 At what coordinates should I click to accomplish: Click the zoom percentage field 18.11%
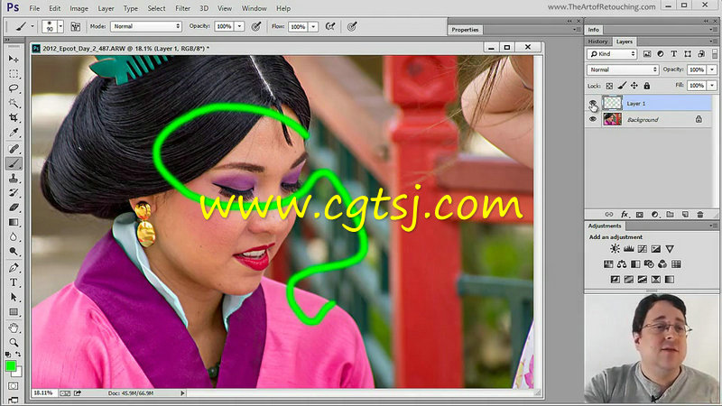[43, 393]
